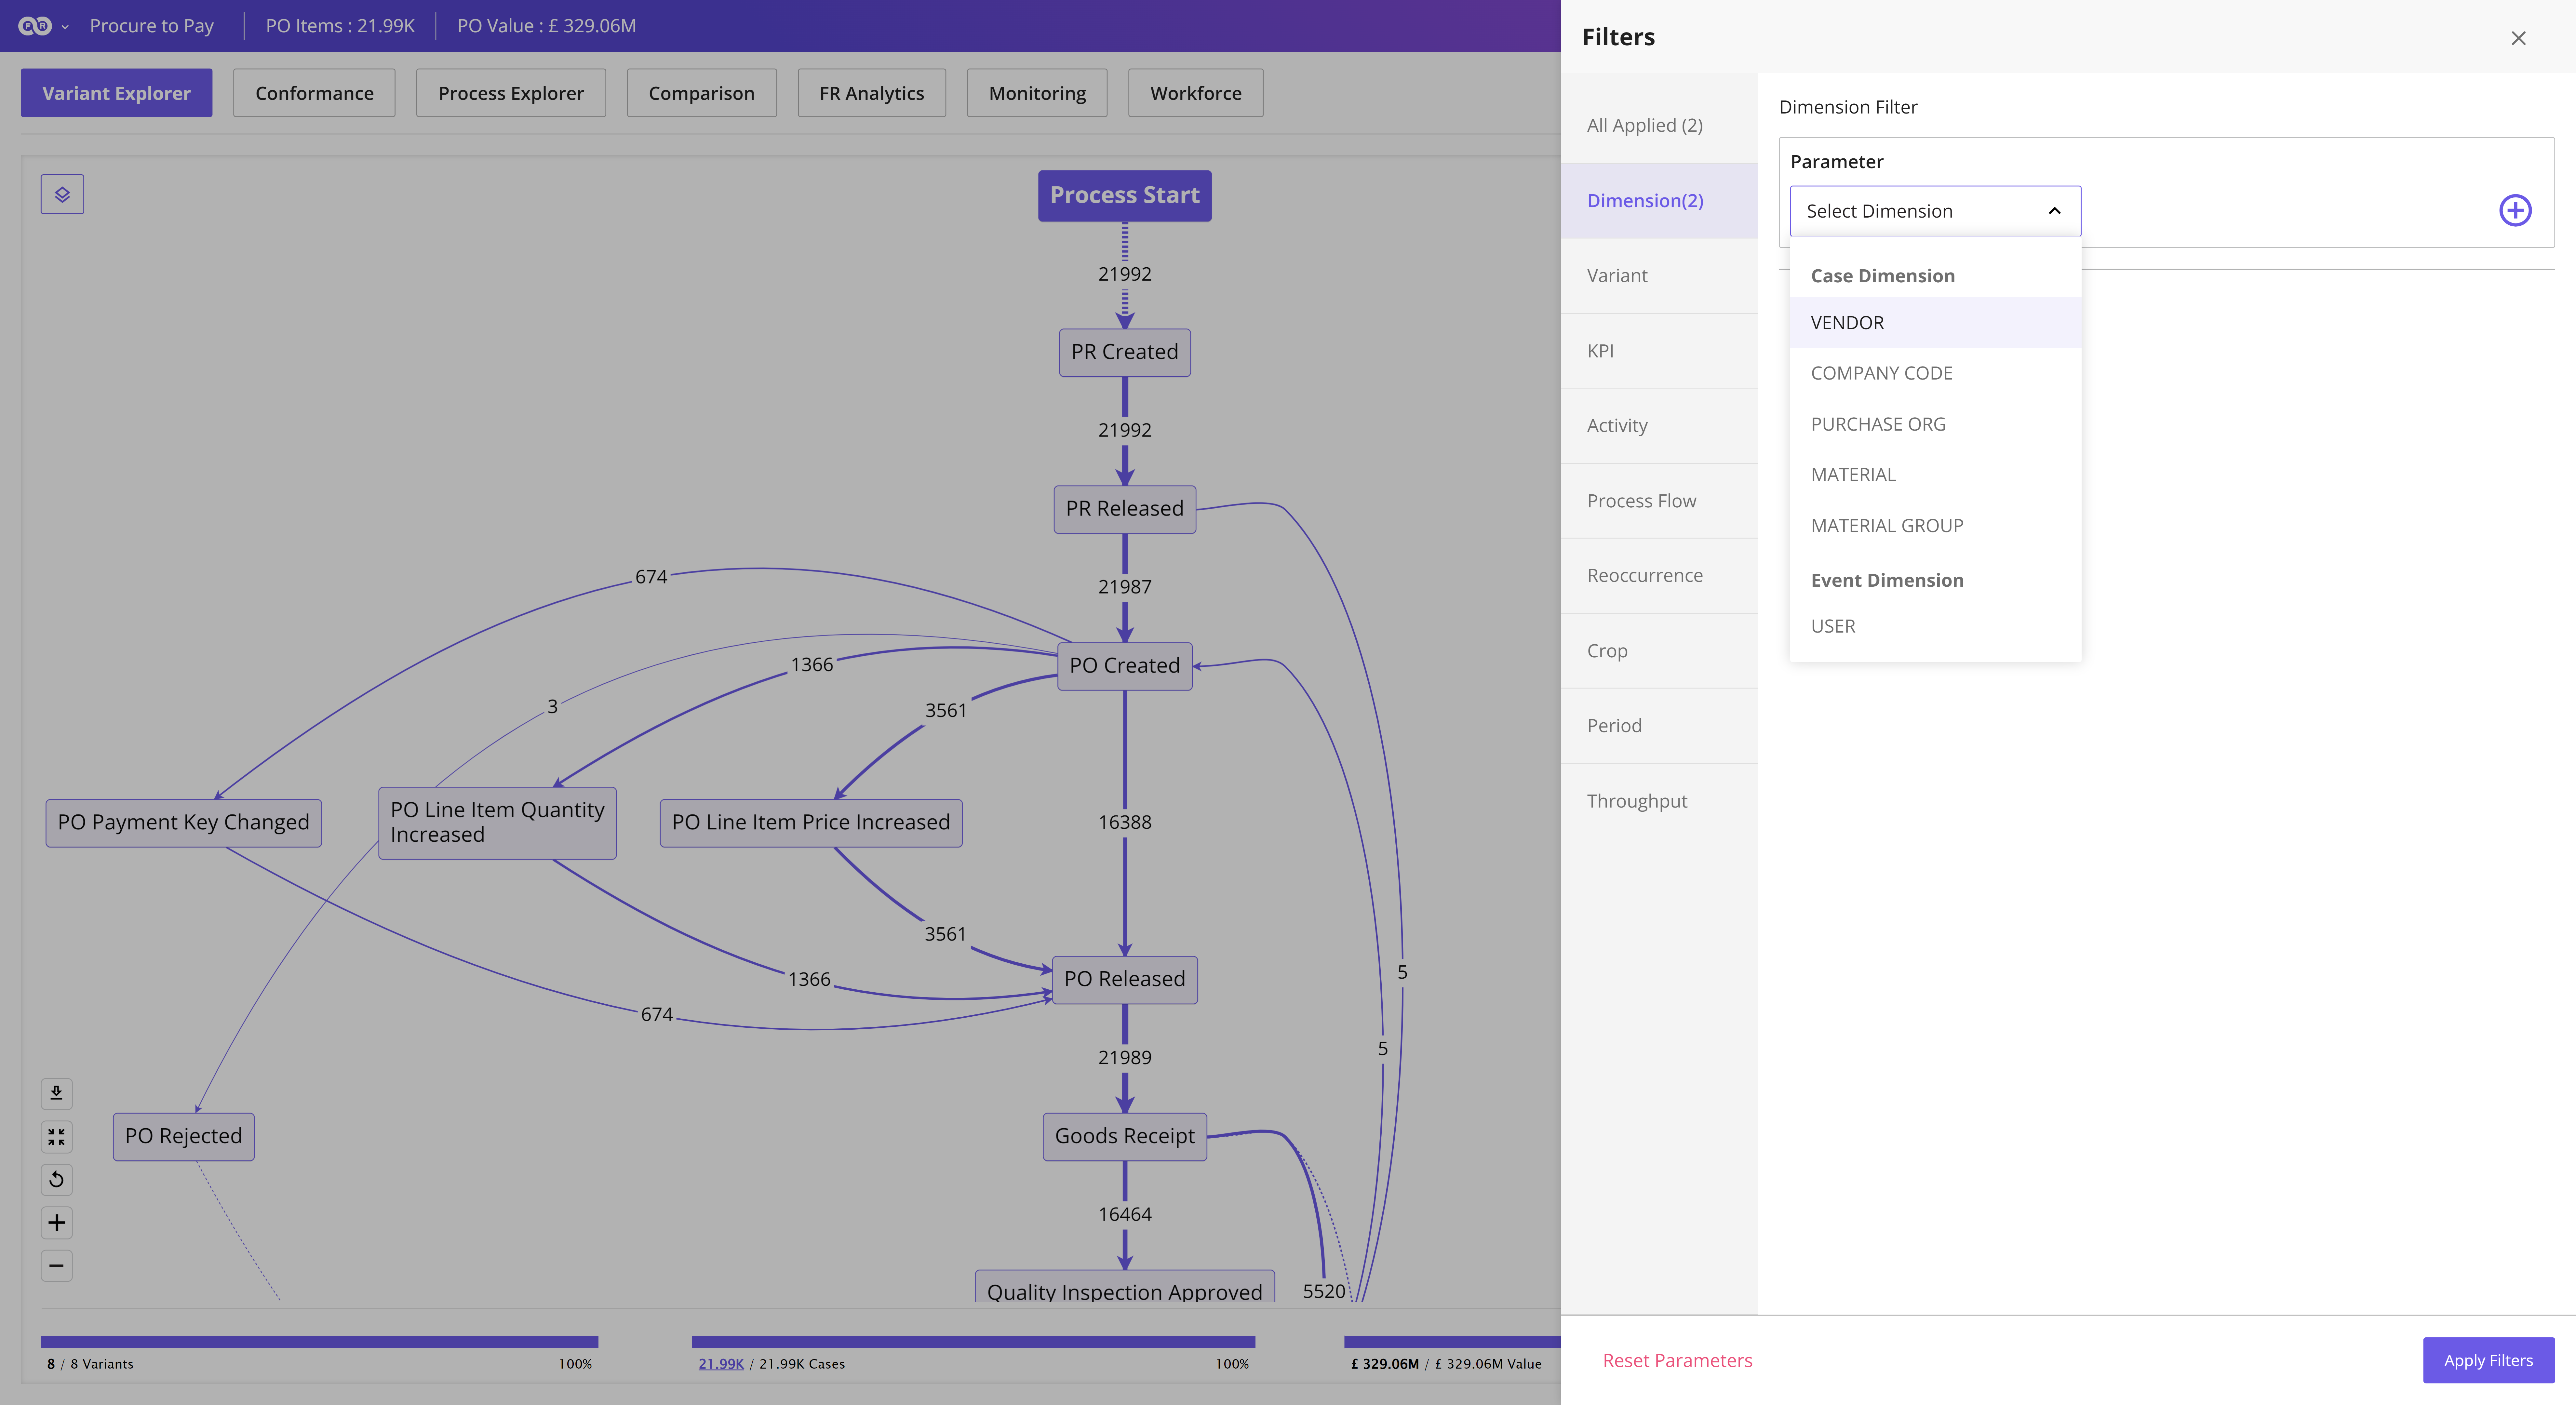Image resolution: width=2576 pixels, height=1405 pixels.
Task: Switch to Monitoring tab
Action: tap(1037, 93)
